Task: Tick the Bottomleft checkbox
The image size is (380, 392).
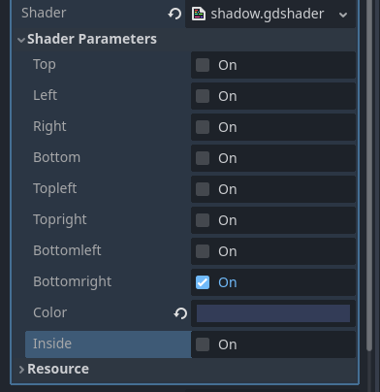Action: pos(203,251)
